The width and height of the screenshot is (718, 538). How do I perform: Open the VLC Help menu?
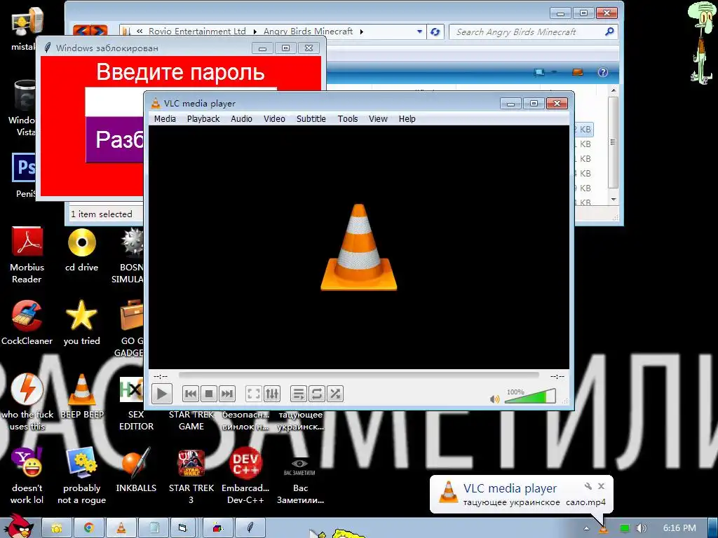click(407, 119)
